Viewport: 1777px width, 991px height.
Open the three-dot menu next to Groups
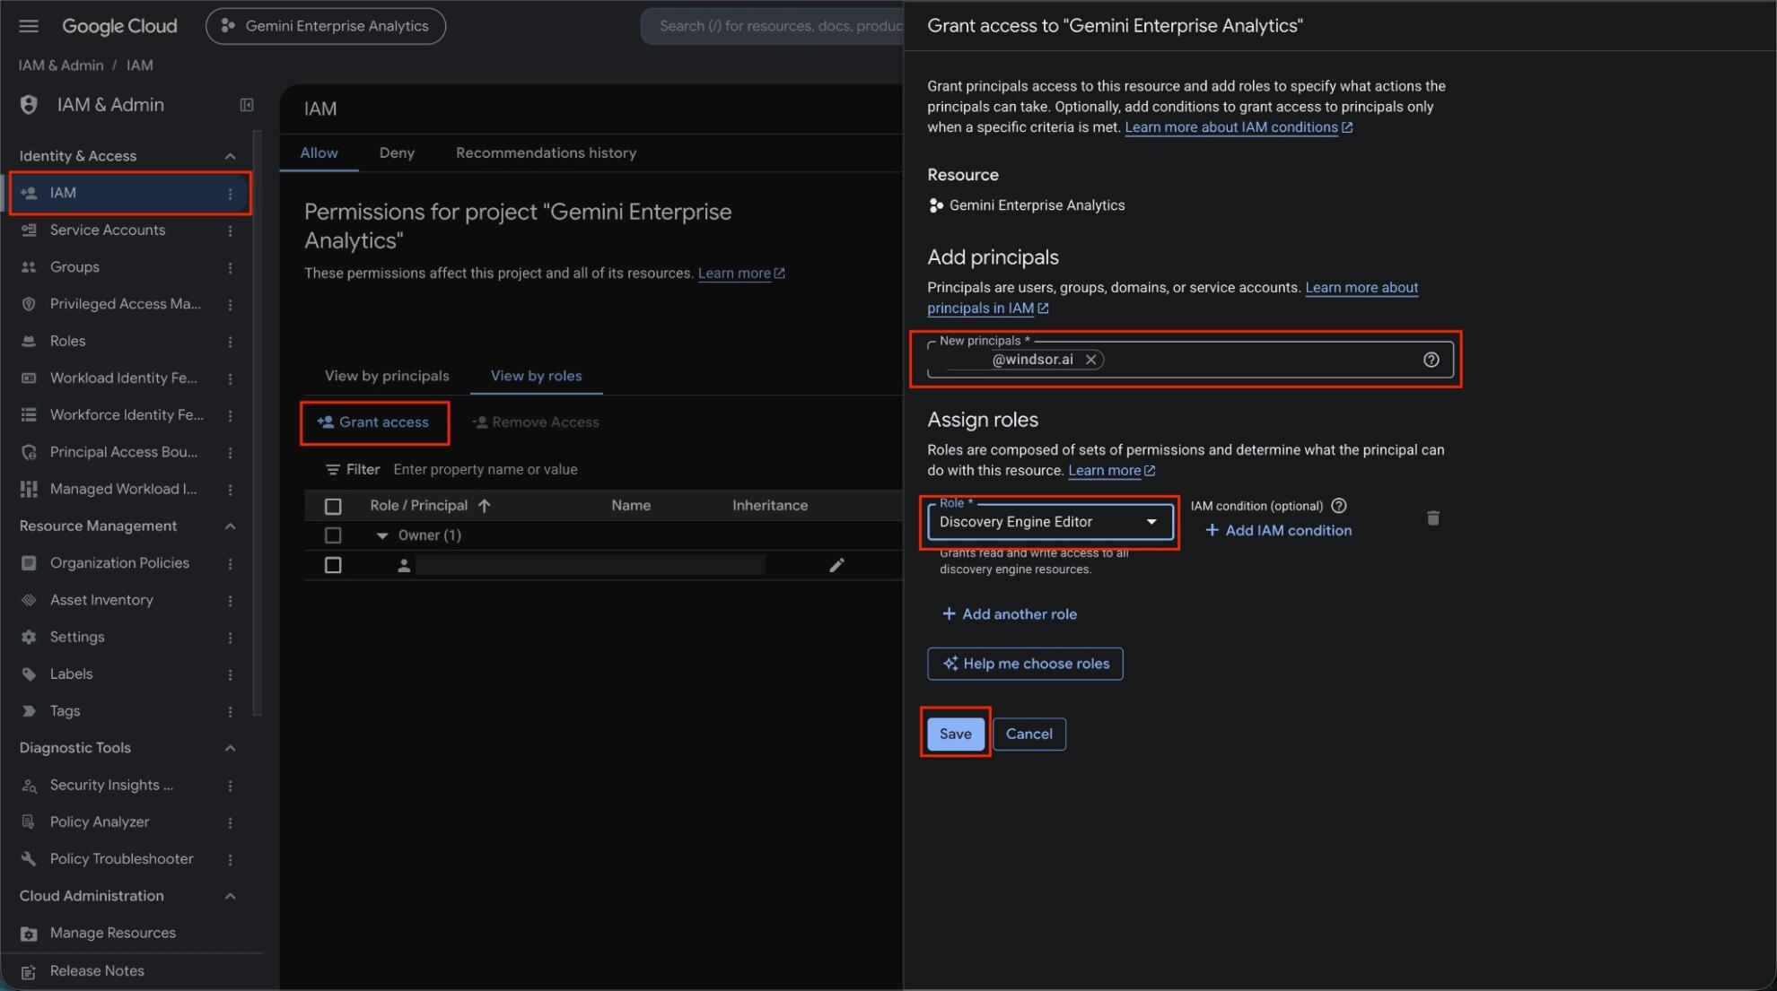coord(231,267)
